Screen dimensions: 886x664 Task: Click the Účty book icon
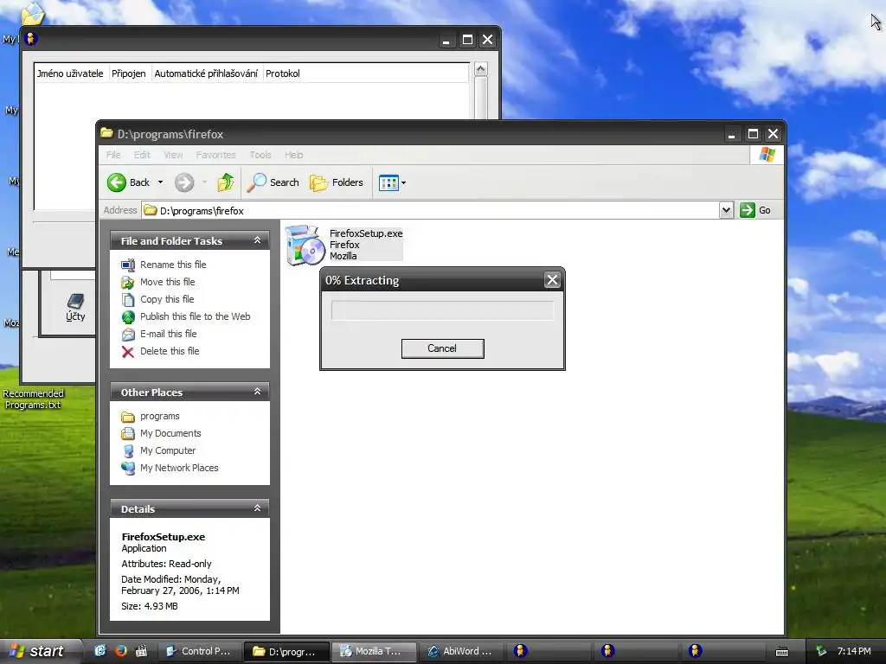[x=75, y=300]
